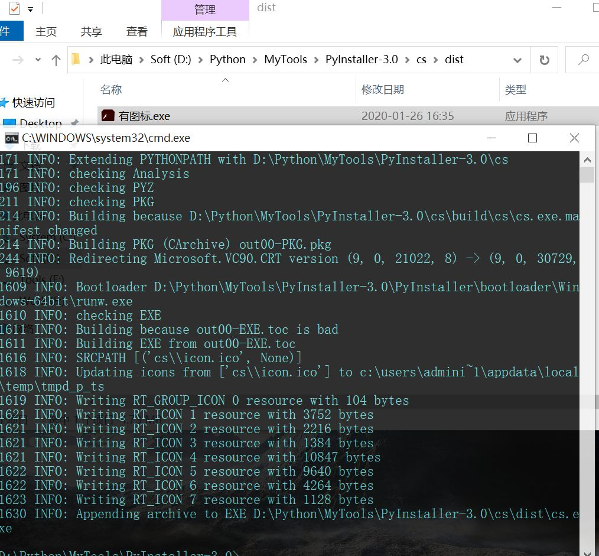Close the cmd.exe window

tap(574, 138)
